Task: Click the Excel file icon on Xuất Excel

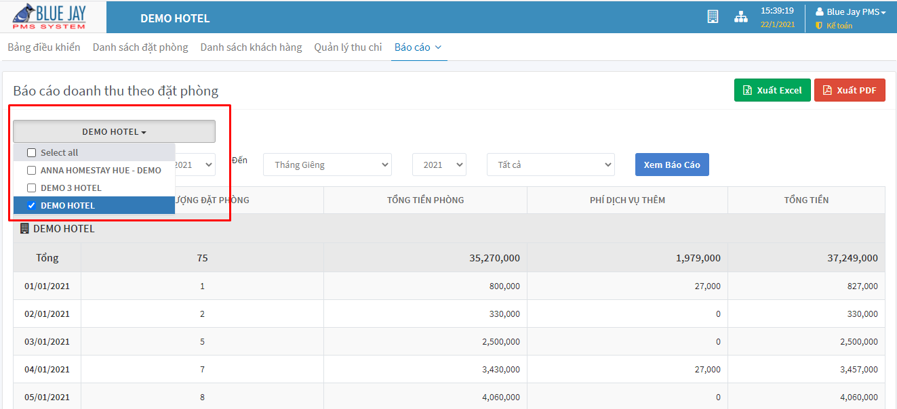Action: [747, 90]
